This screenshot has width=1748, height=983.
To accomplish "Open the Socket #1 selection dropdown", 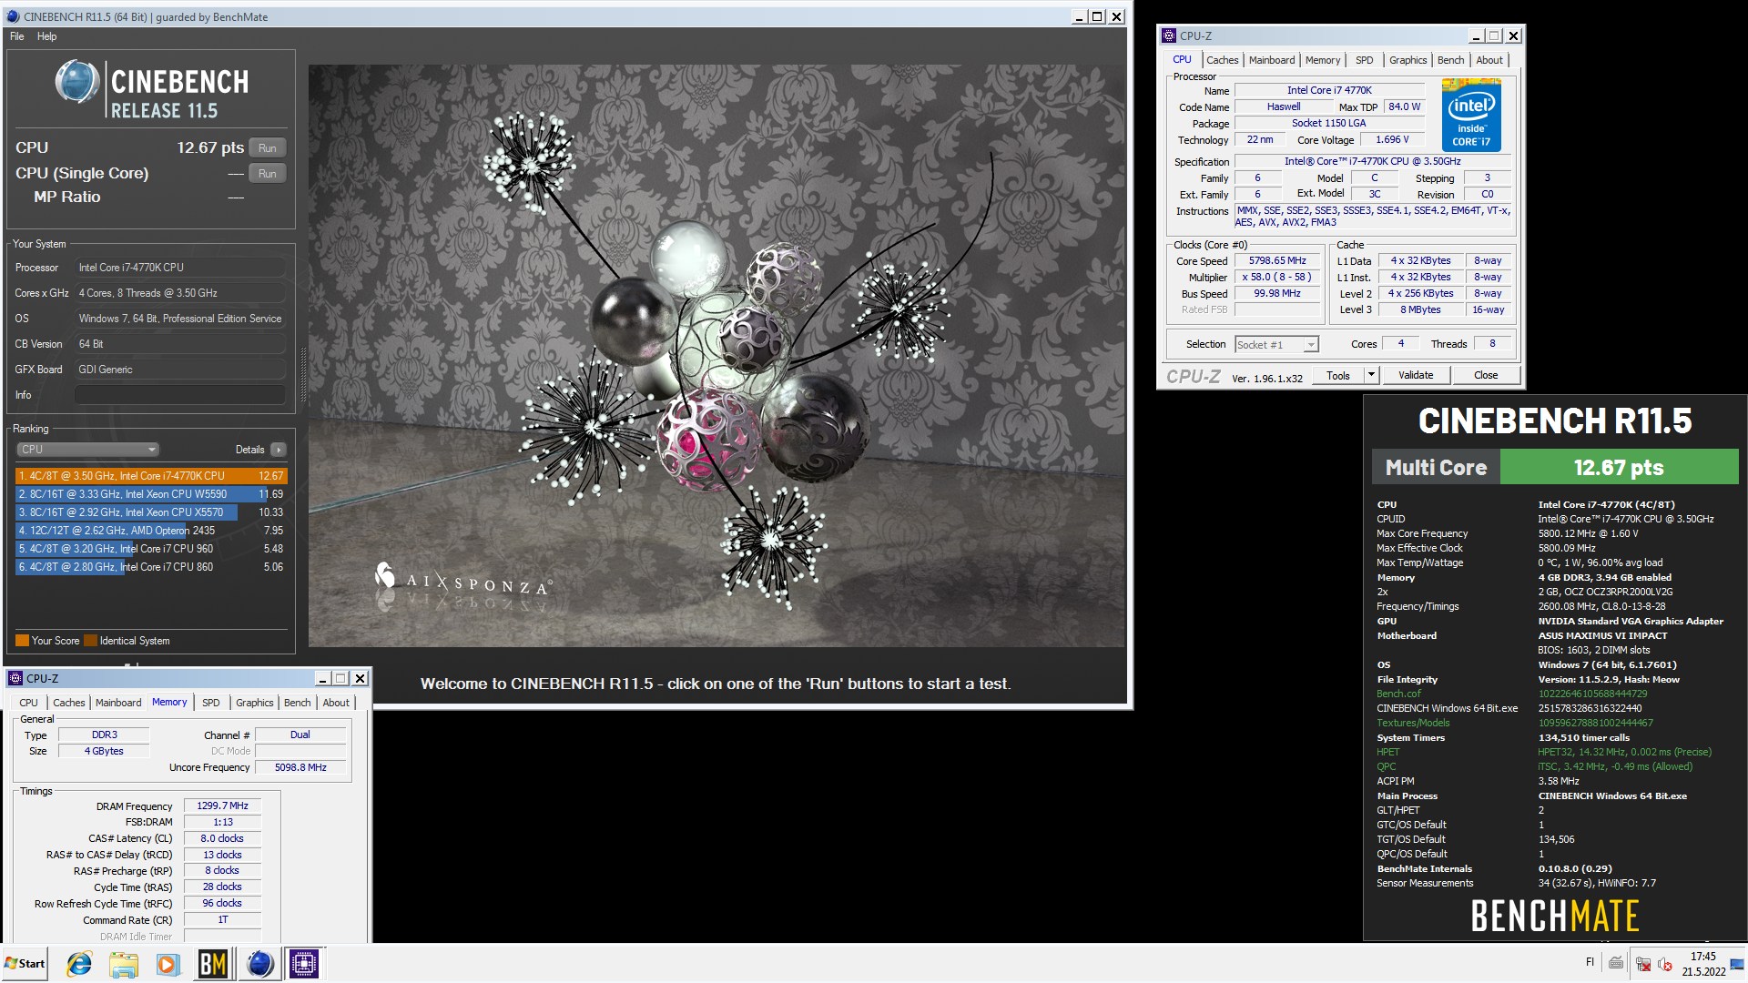I will coord(1276,345).
